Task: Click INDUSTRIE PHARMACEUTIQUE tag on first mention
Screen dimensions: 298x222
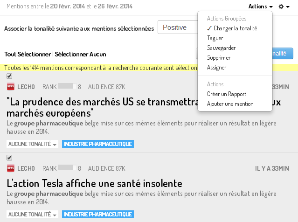Action: (x=98, y=144)
